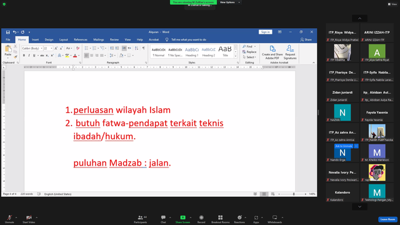This screenshot has width=400, height=225.
Task: Open Whiteboards in Zoom toolbar
Action: pos(275,219)
